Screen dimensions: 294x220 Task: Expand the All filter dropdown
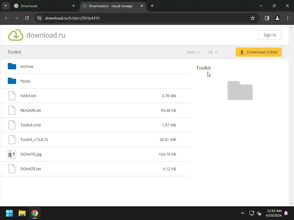point(212,52)
